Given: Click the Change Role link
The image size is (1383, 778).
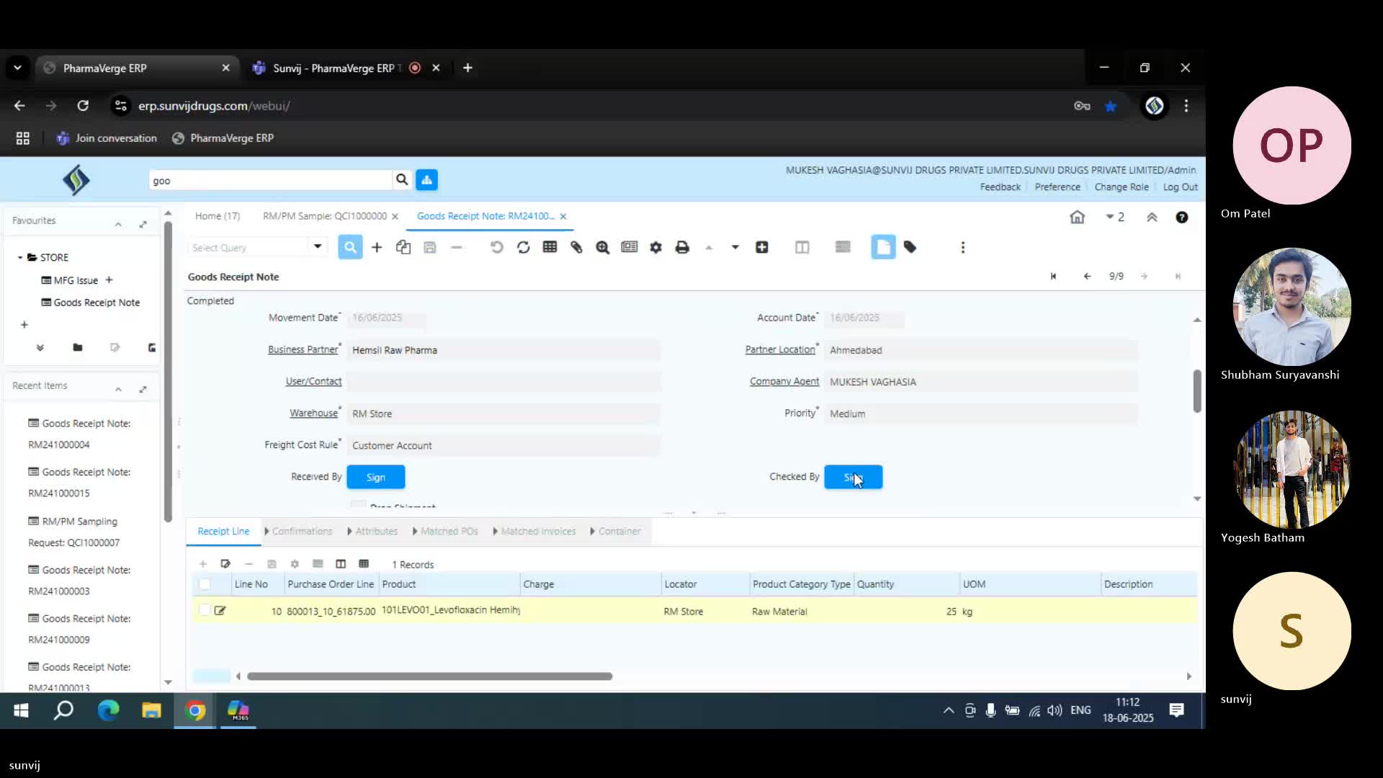Looking at the screenshot, I should click(x=1122, y=187).
